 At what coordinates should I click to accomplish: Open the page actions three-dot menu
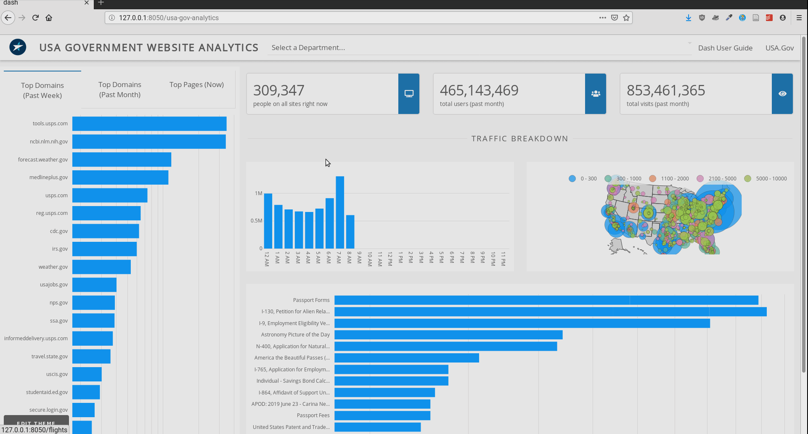603,18
